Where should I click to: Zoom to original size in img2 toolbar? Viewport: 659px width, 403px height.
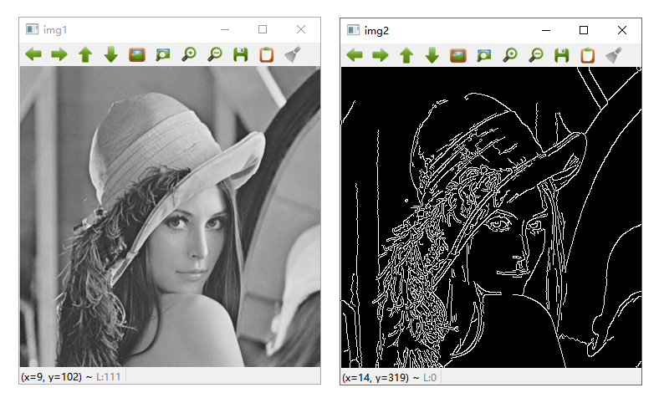(458, 55)
